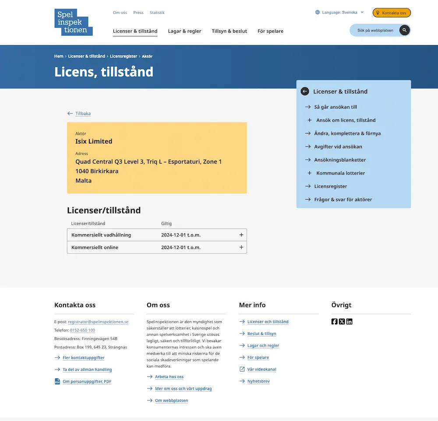
Task: Open Om webbplatsen footer link
Action: pyautogui.click(x=172, y=400)
